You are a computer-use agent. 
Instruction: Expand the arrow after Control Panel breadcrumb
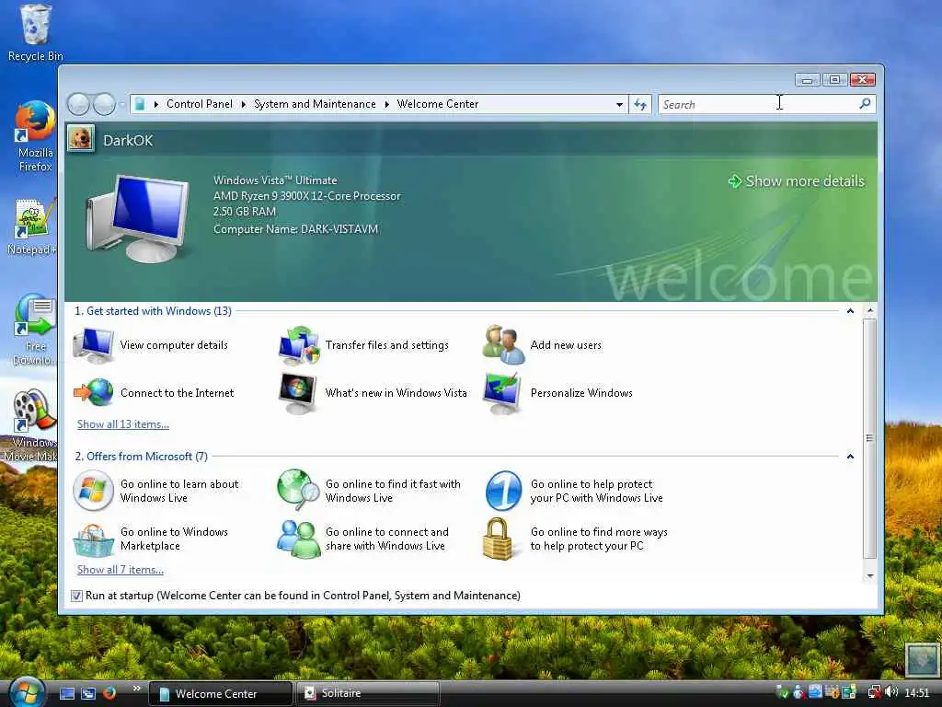[x=243, y=105]
